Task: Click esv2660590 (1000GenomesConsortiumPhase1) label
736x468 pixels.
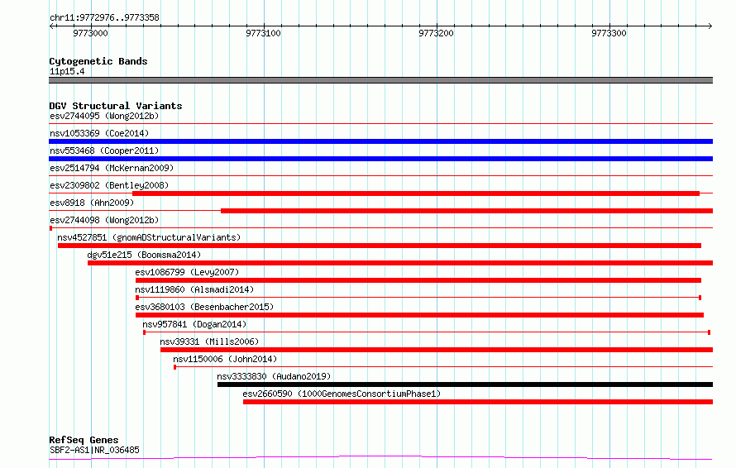Action: click(x=342, y=394)
